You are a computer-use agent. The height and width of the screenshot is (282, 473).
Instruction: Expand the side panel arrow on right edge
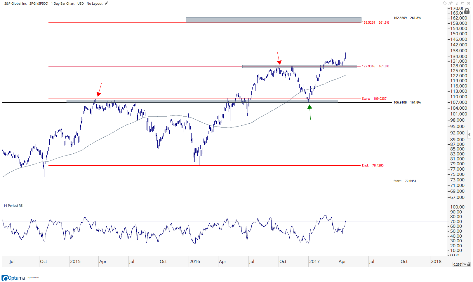pyautogui.click(x=469, y=134)
